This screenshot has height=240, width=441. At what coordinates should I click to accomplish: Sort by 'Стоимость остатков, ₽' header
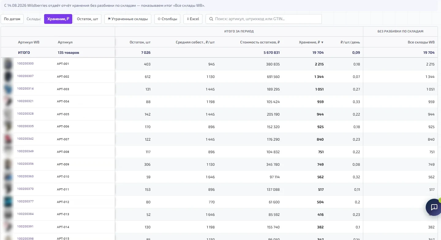click(260, 42)
